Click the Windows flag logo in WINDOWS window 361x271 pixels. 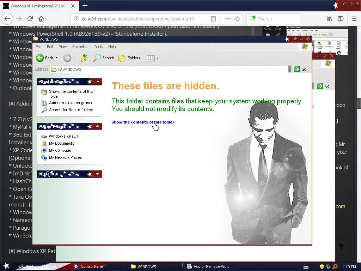click(x=305, y=47)
